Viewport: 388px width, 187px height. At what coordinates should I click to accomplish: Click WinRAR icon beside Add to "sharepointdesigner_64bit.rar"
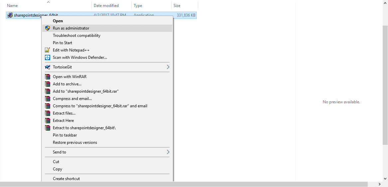click(x=48, y=91)
